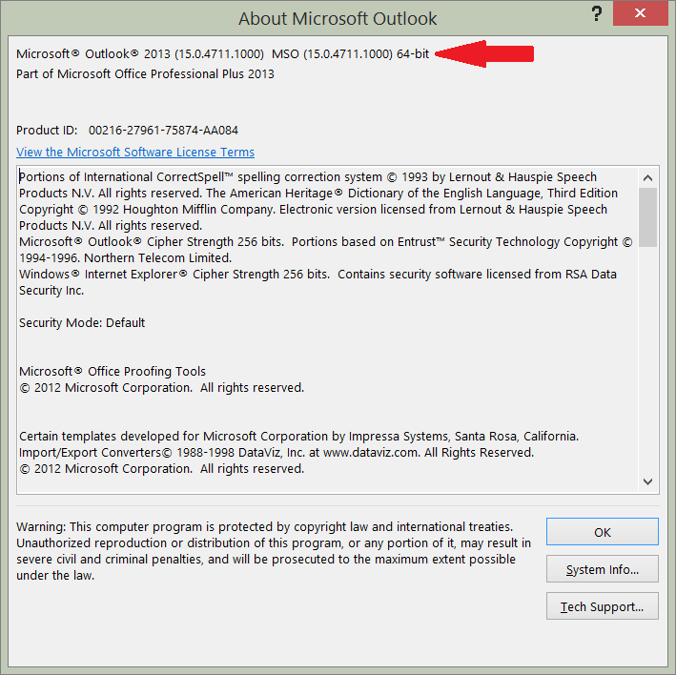
Task: Click the 'Security Mode: Default' line
Action: pos(82,322)
